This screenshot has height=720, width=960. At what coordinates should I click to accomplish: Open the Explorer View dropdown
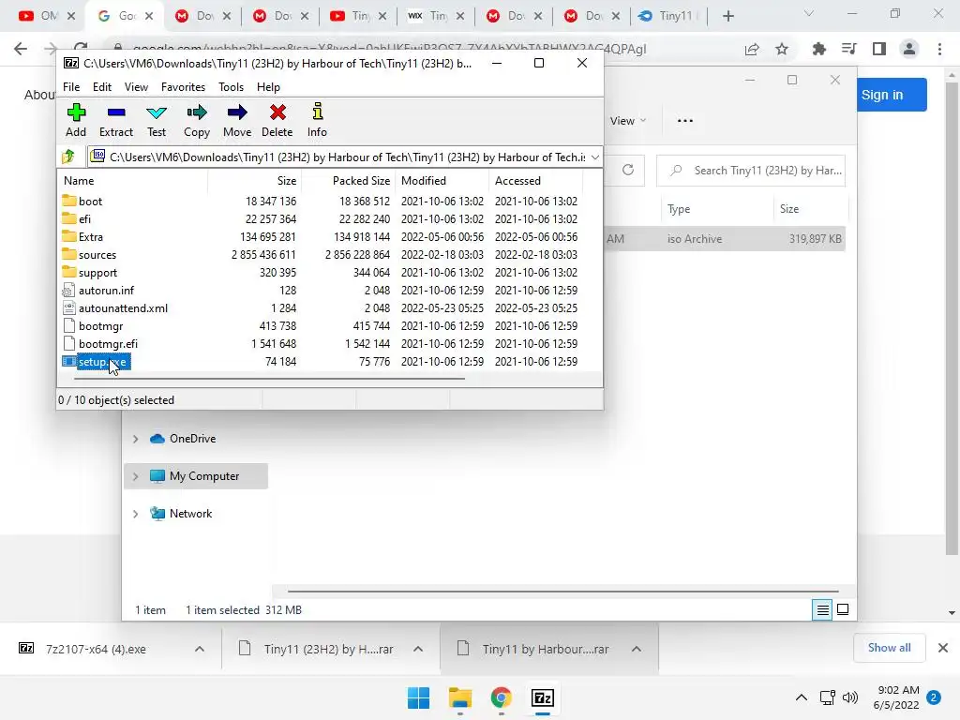(627, 121)
